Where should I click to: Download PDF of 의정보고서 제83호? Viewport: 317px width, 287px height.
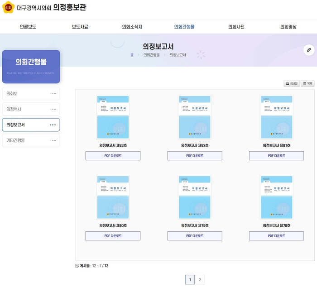(113, 156)
